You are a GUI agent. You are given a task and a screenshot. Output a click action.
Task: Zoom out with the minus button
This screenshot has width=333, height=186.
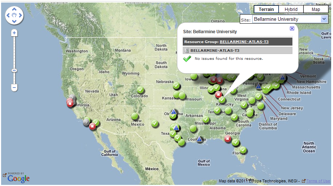[14, 87]
